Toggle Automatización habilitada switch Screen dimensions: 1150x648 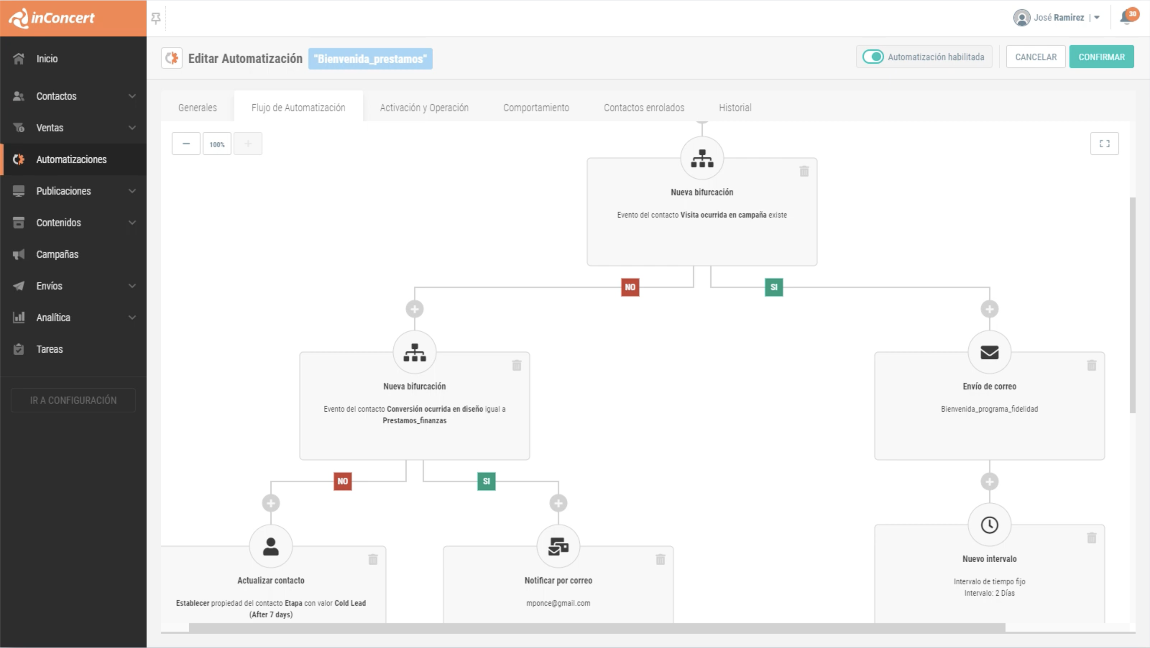point(873,57)
